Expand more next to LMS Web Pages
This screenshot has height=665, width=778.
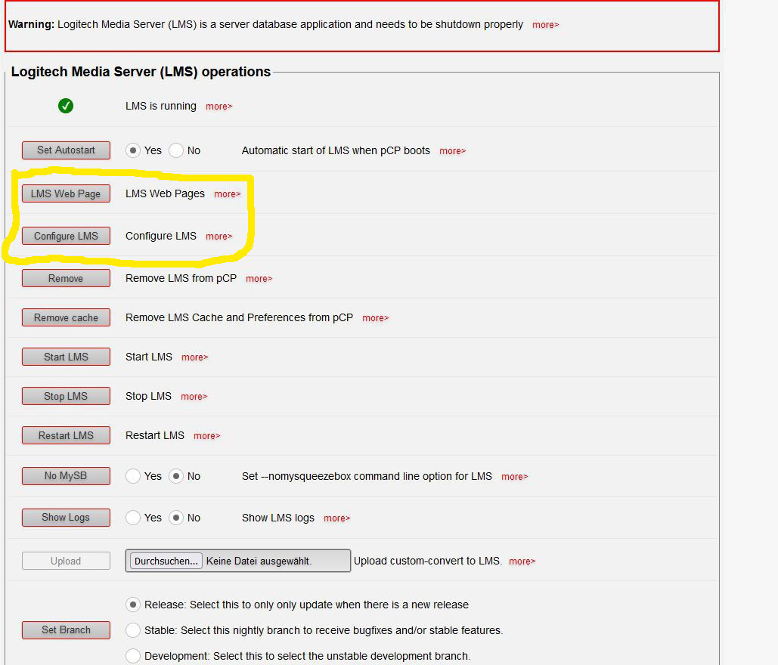point(228,194)
